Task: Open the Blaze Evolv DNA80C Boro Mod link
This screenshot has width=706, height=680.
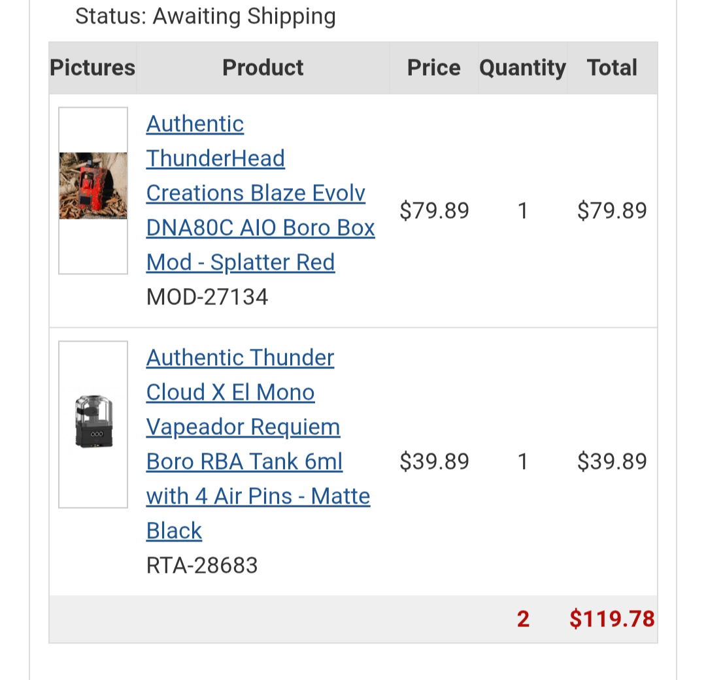Action: coord(260,193)
